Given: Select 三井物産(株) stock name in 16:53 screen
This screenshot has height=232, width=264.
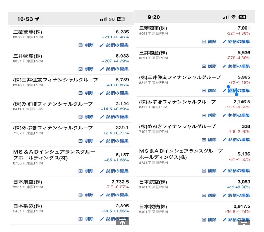Looking at the screenshot, I should (x=27, y=56).
